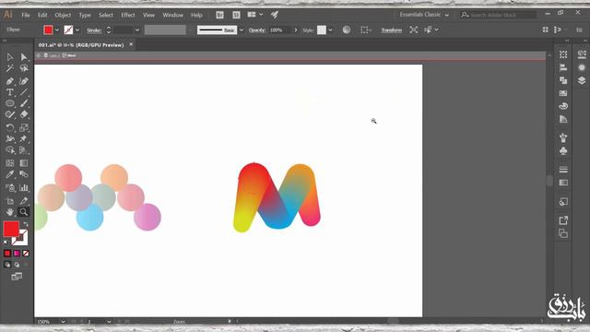Open the Effect menu
590x332 pixels.
[128, 15]
